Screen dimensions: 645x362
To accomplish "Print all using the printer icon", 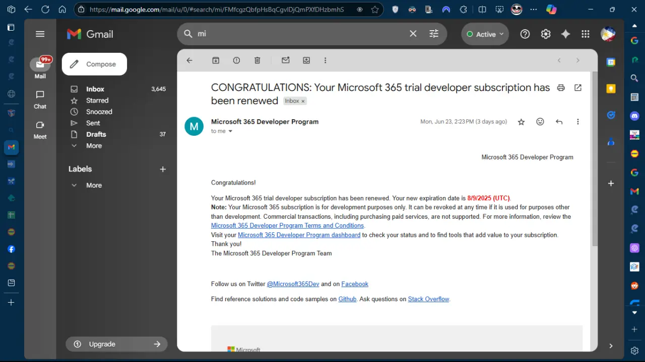I will 561,88.
